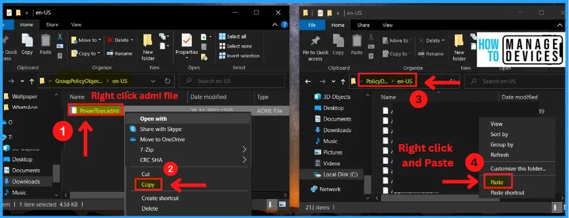Click New folder icon in right window ribbon
The height and width of the screenshot is (218, 569).
(x=459, y=41)
